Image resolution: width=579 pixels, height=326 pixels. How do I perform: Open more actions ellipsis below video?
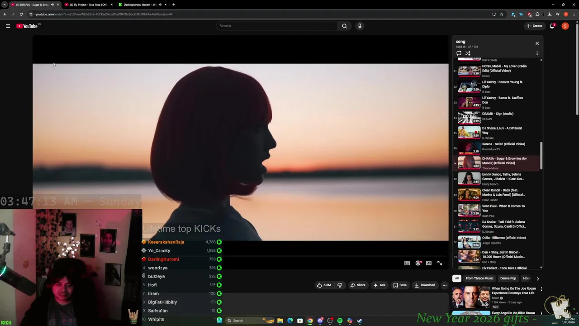445,285
